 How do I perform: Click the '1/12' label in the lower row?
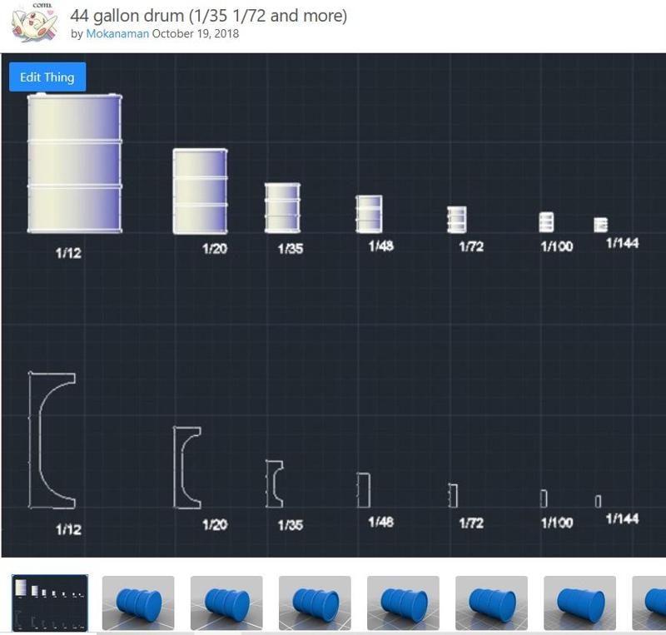68,529
